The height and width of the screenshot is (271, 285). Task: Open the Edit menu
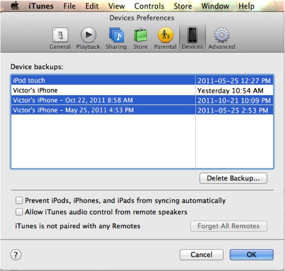pyautogui.click(x=92, y=6)
